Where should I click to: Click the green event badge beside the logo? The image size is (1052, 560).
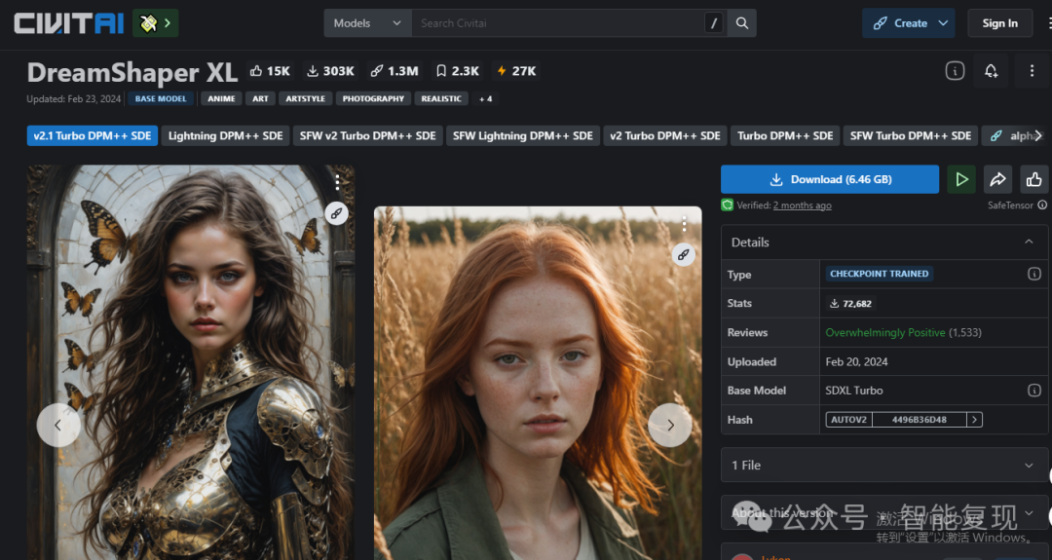156,23
